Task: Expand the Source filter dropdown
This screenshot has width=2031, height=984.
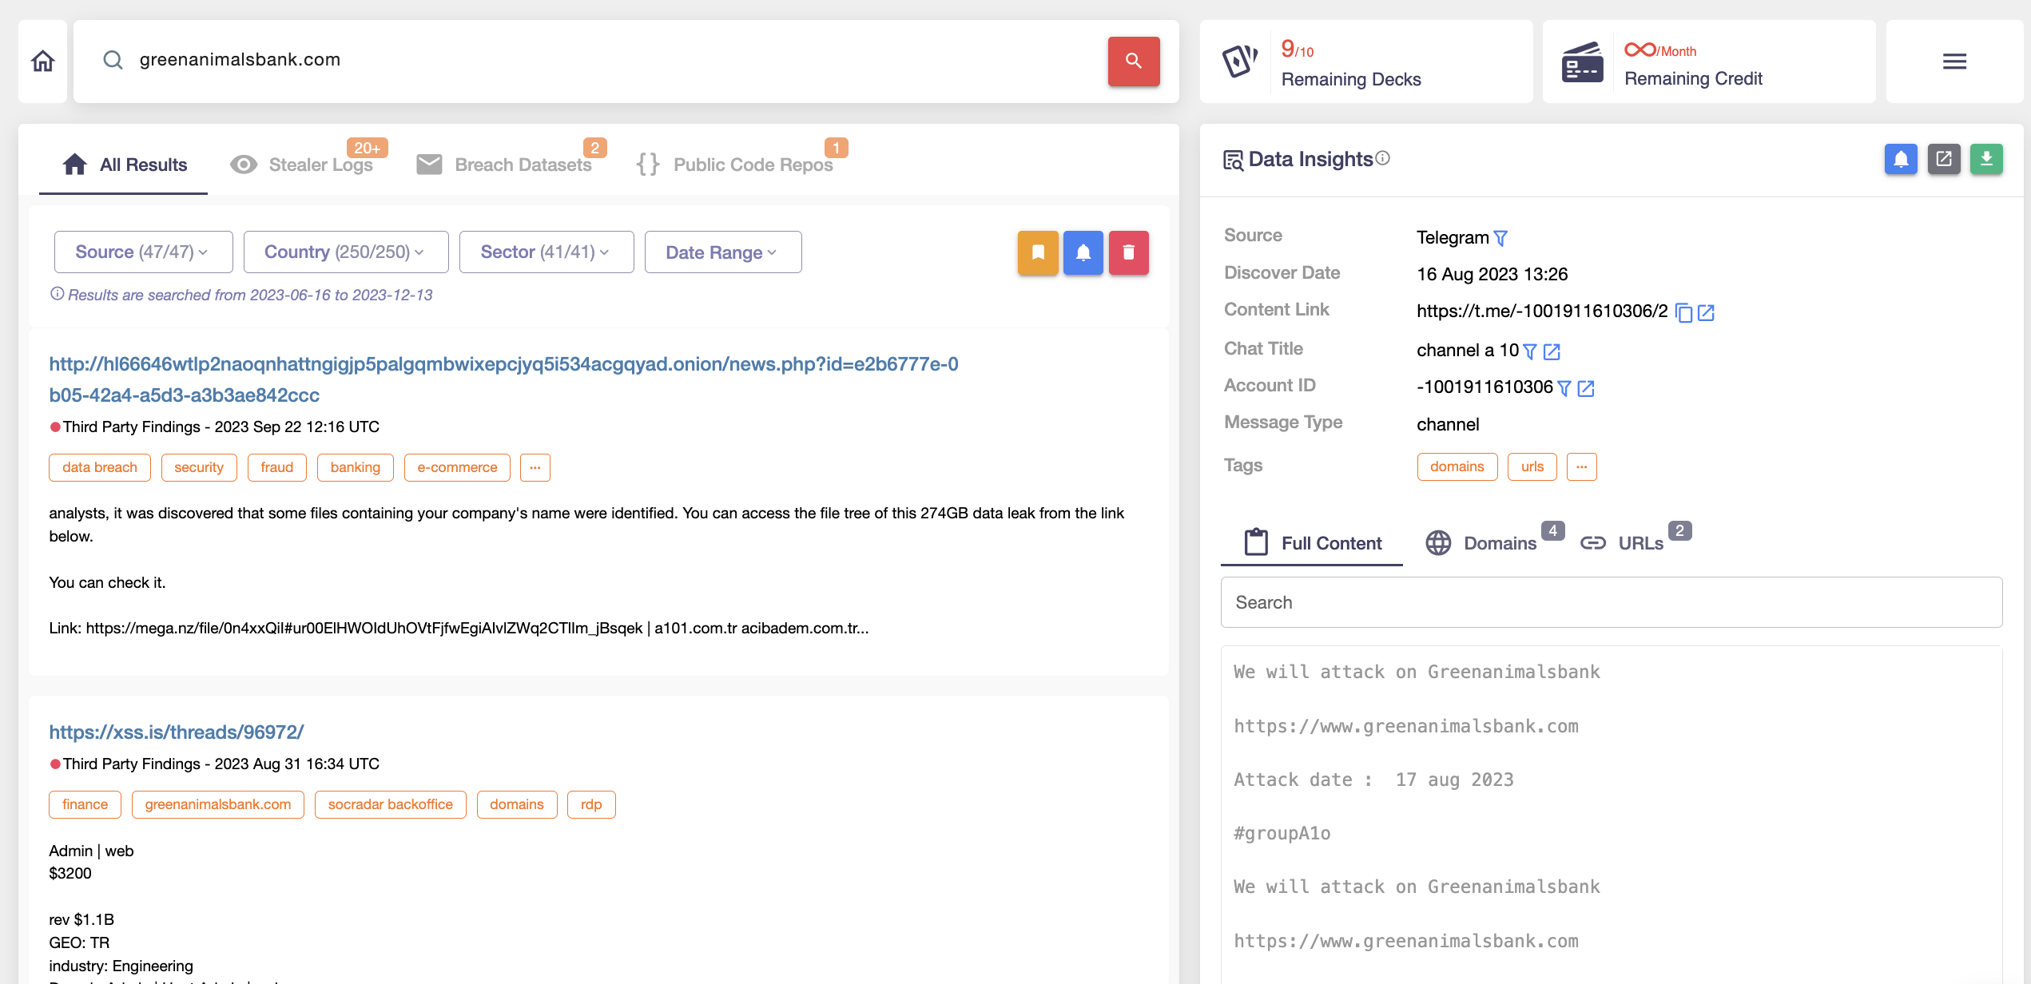Action: pos(143,252)
